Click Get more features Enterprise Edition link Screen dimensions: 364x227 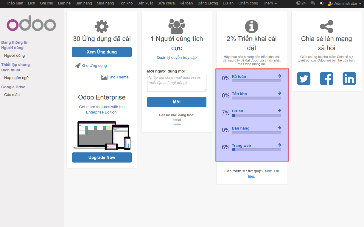102,110
